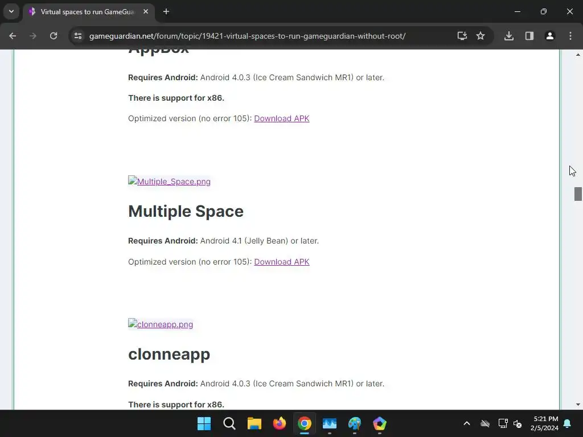The height and width of the screenshot is (437, 583).
Task: Toggle the Chrome side panel
Action: point(529,36)
